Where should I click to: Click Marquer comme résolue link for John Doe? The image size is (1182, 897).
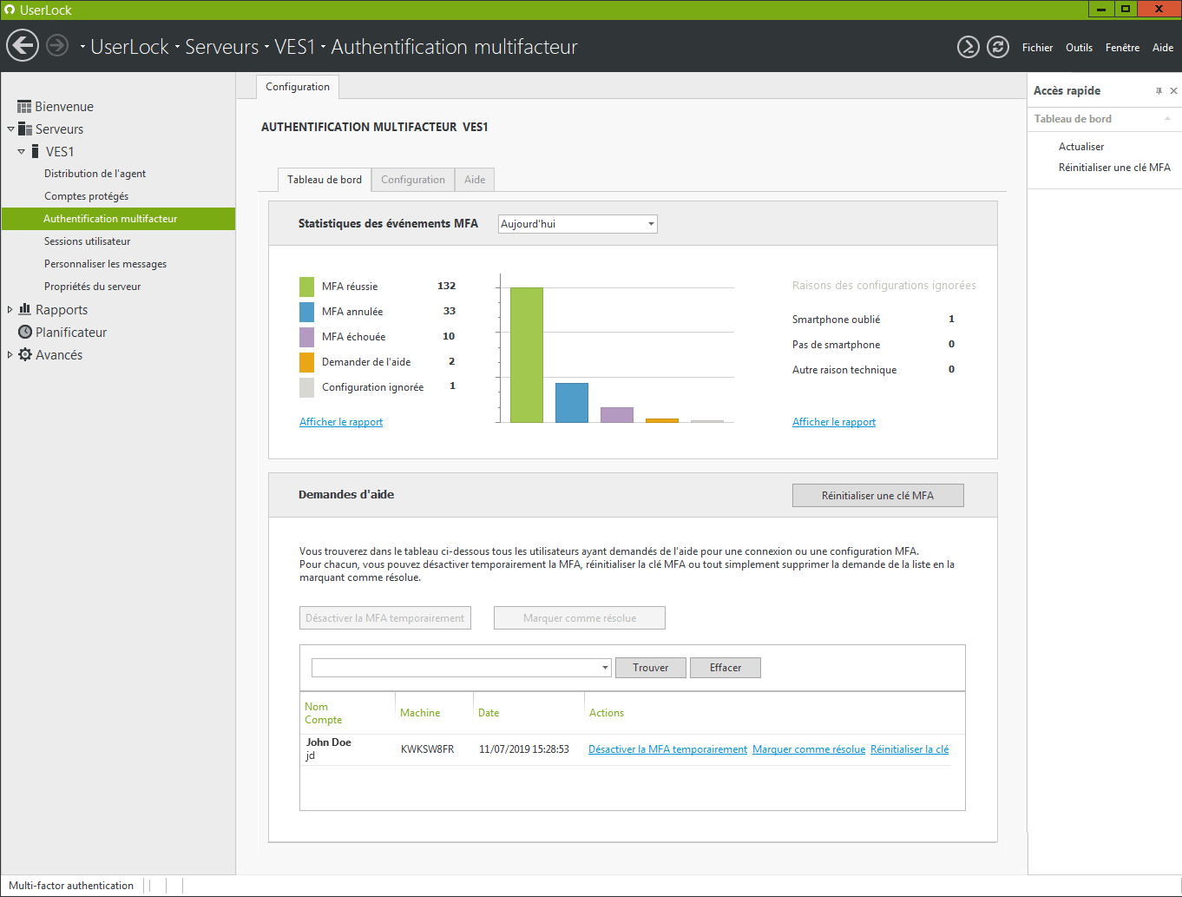[809, 749]
